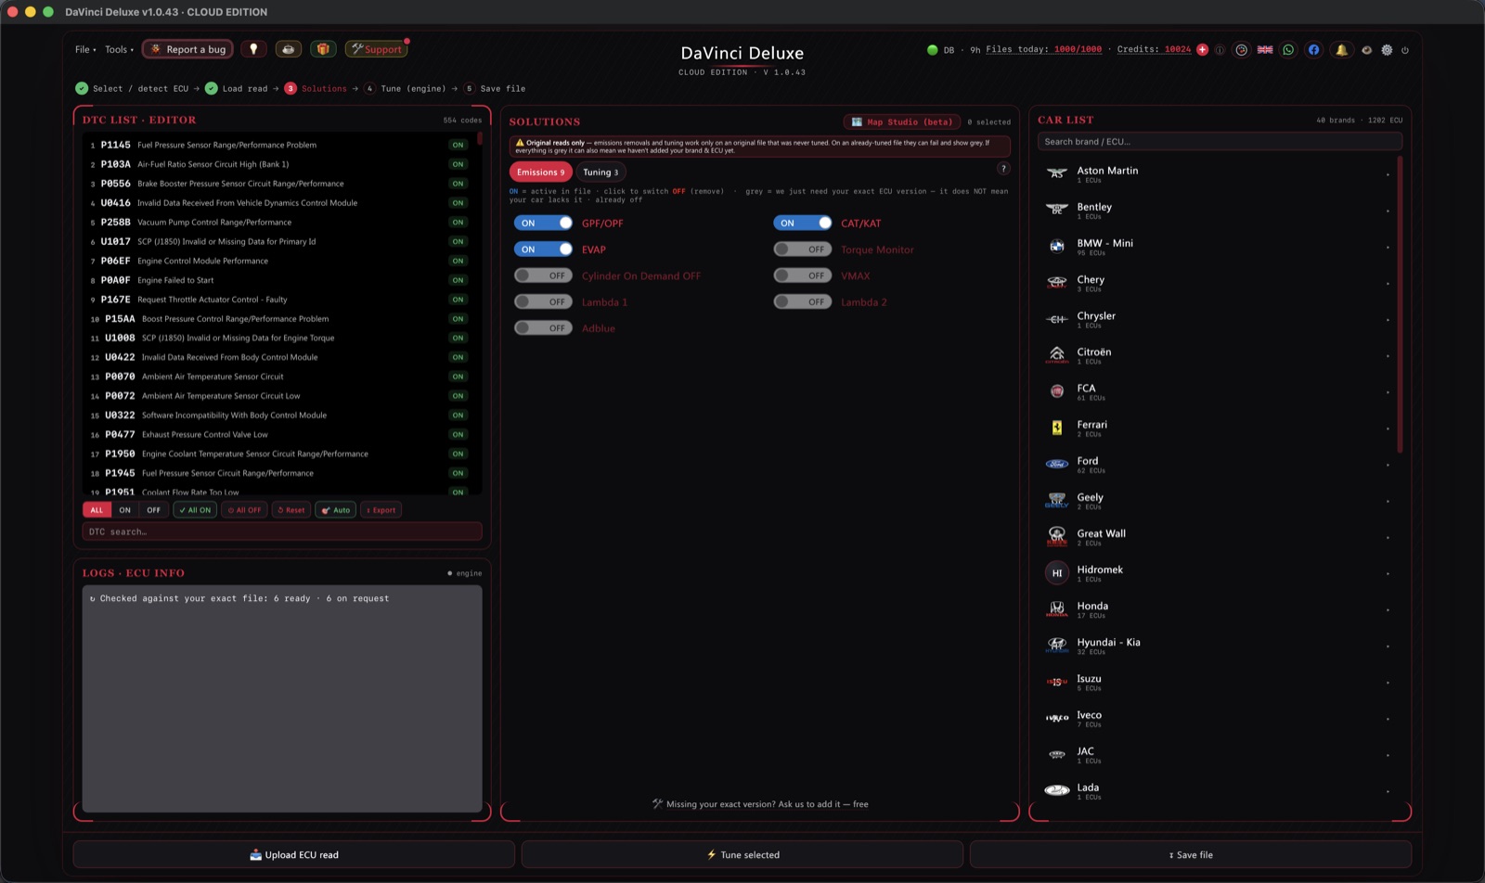Screen dimensions: 1485x883
Task: Click the Car List scrollbar
Action: [1400, 304]
